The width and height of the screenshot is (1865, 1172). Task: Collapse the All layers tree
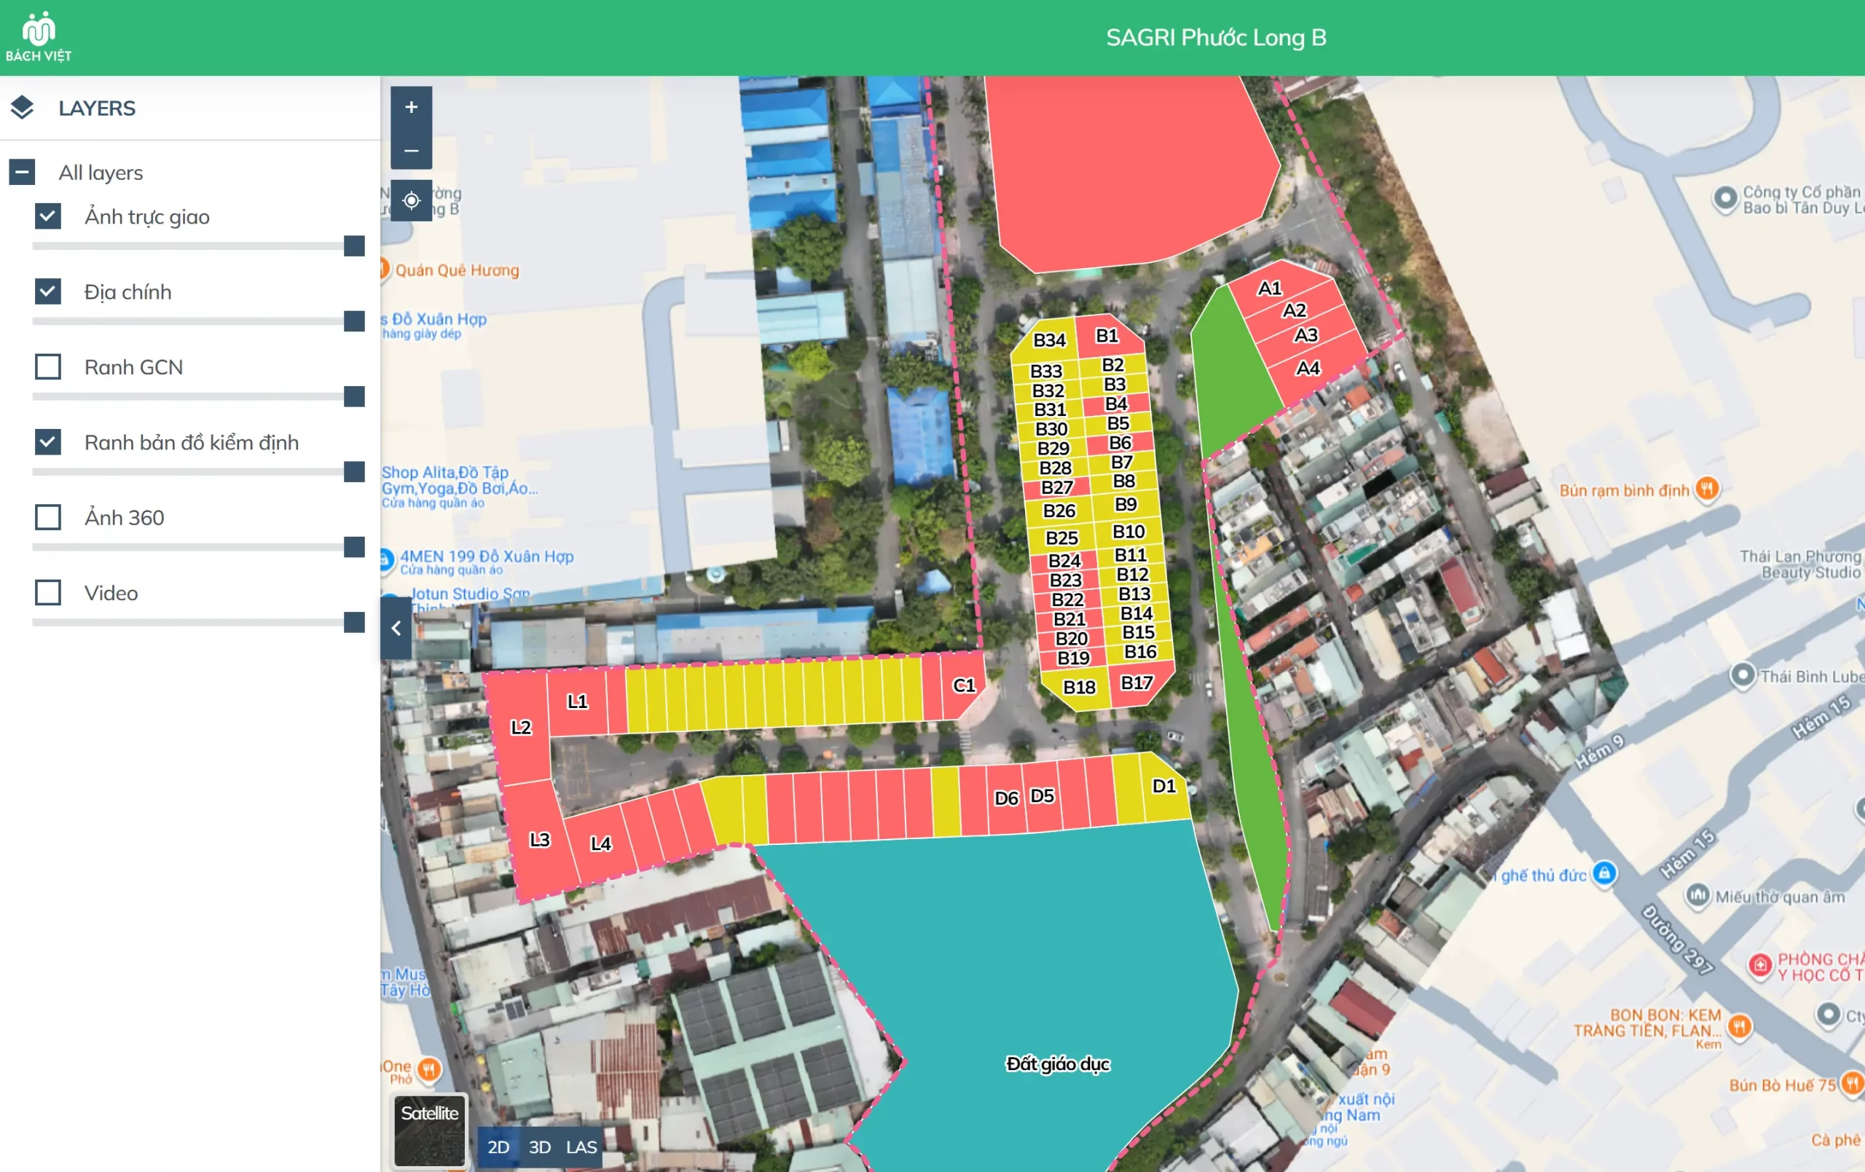click(22, 172)
